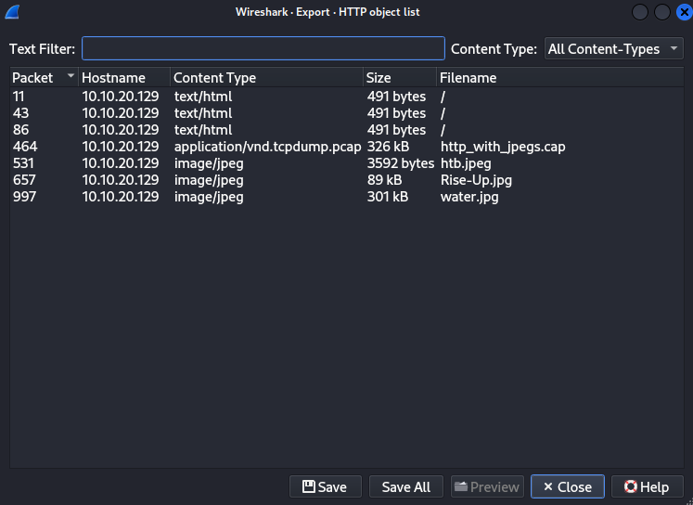Click filename Rise-Up.jpg
This screenshot has height=505, width=693.
[x=476, y=180]
